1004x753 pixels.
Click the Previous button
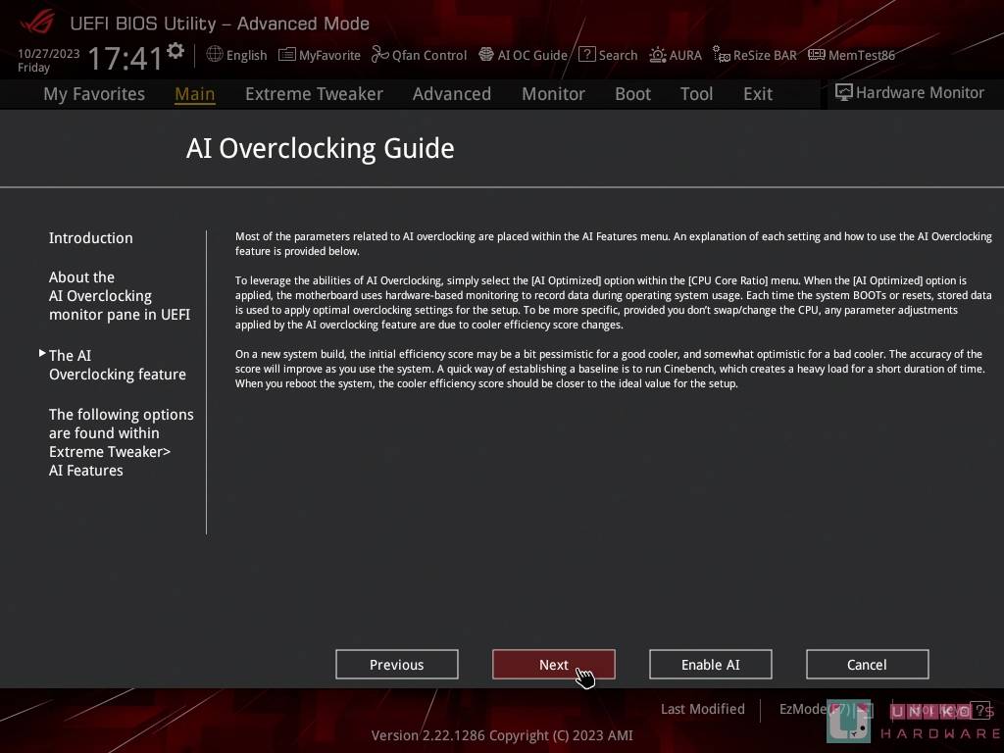396,665
